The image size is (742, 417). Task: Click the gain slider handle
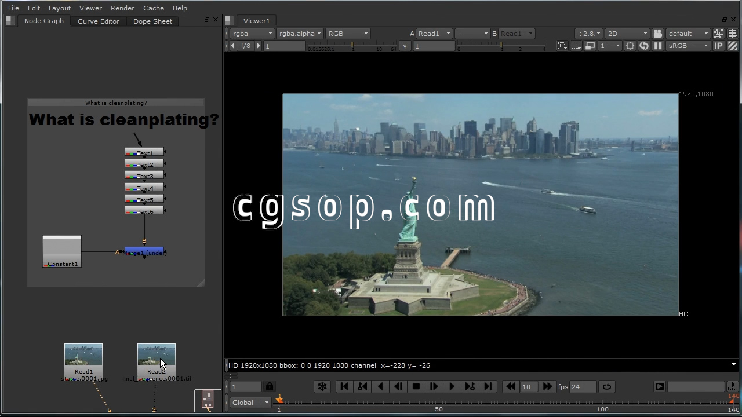tap(352, 45)
